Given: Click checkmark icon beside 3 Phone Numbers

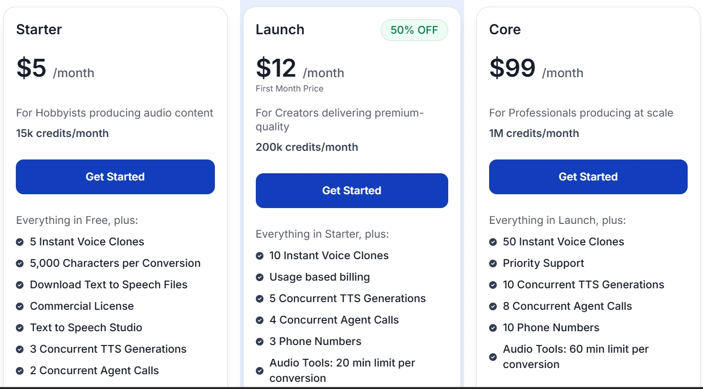Looking at the screenshot, I should [x=259, y=341].
